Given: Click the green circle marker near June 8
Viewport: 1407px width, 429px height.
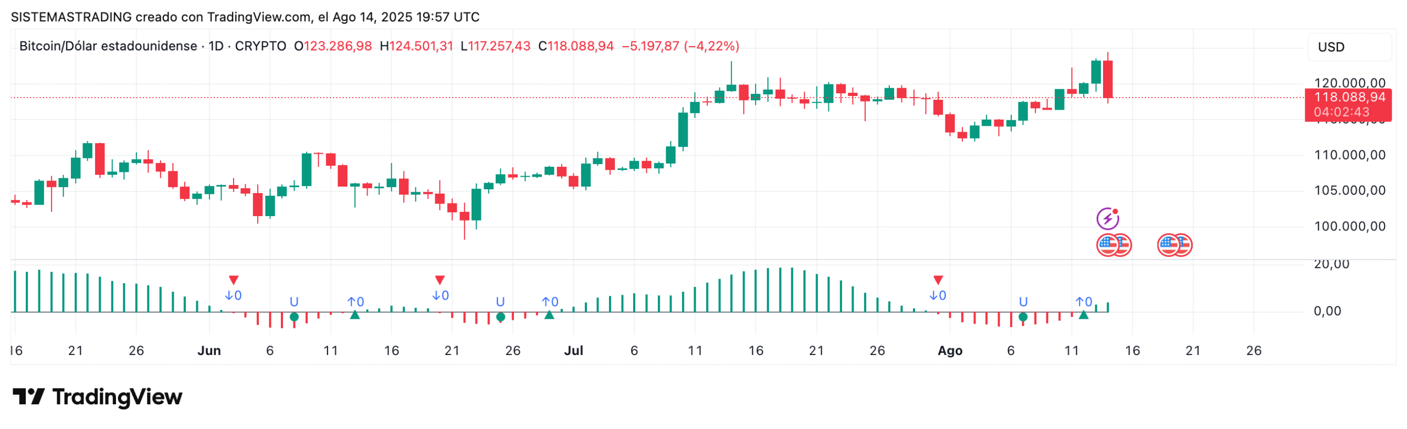Looking at the screenshot, I should click(294, 317).
